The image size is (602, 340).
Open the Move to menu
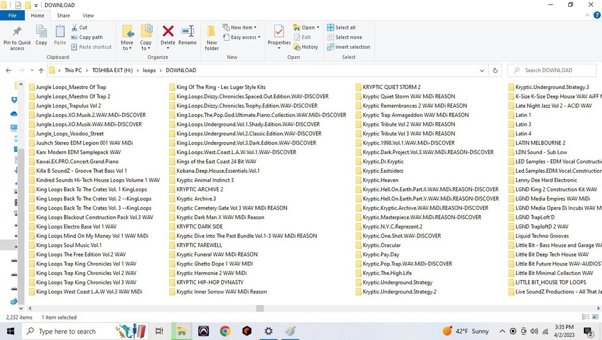pyautogui.click(x=126, y=37)
